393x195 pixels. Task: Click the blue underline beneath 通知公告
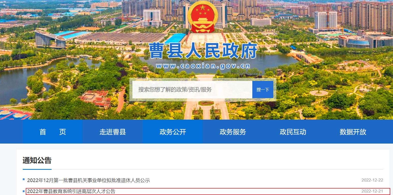(37, 169)
